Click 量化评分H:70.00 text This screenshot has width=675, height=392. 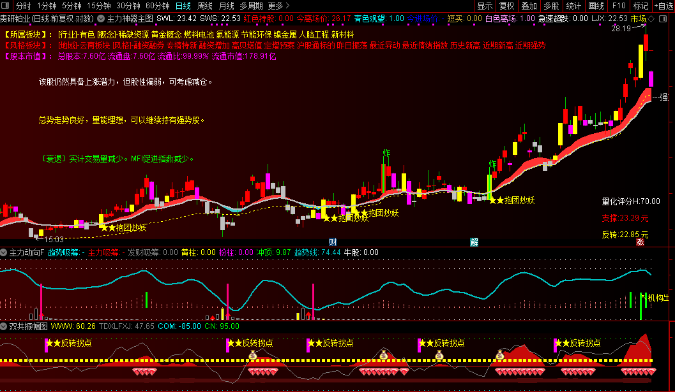click(631, 201)
